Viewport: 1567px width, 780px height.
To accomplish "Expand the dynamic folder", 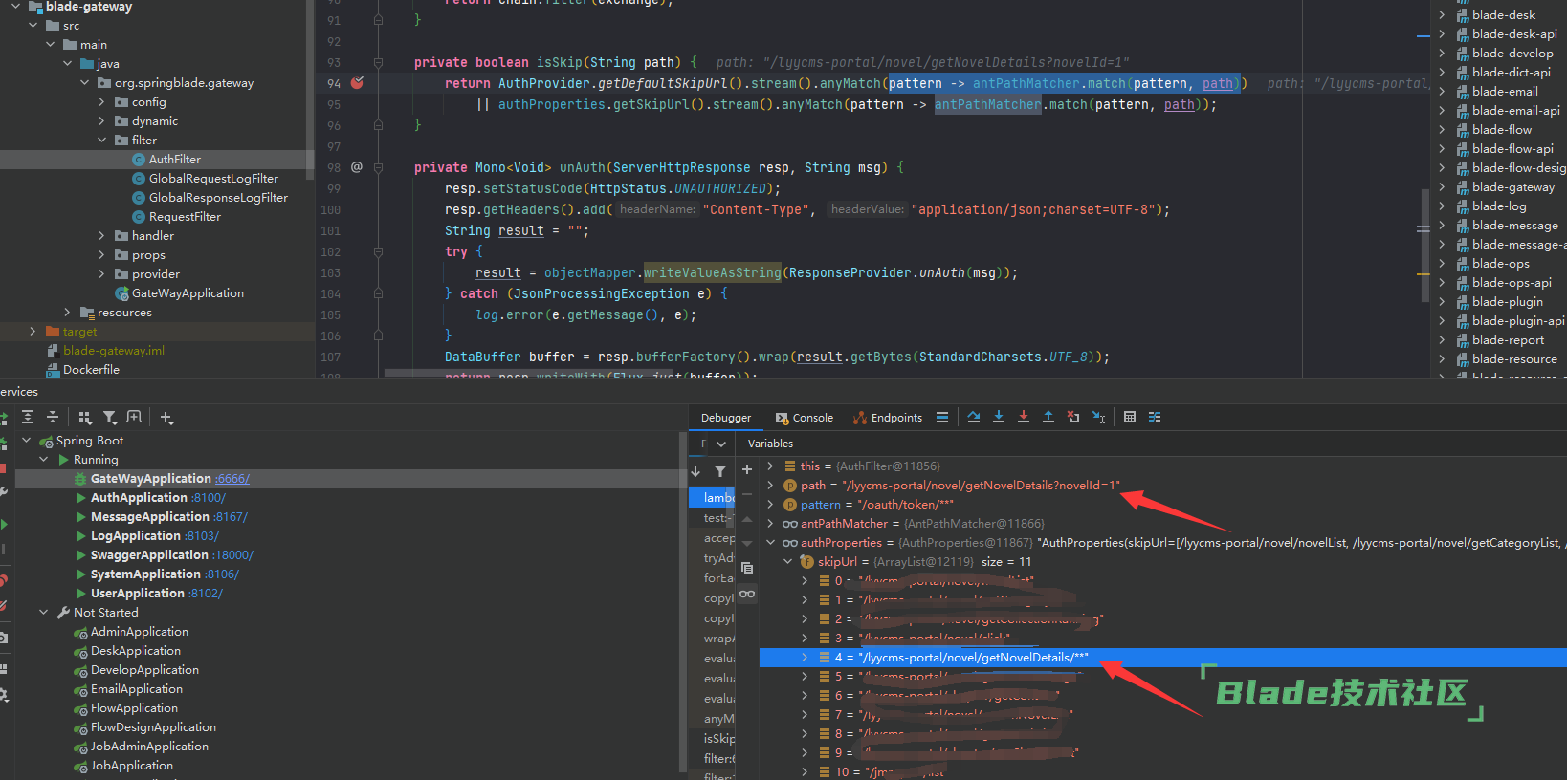I will [102, 121].
